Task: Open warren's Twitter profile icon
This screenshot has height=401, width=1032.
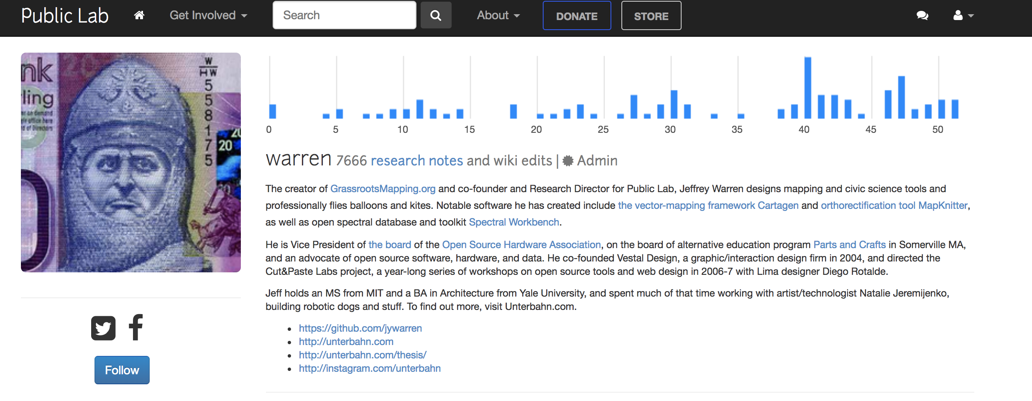Action: [x=103, y=328]
